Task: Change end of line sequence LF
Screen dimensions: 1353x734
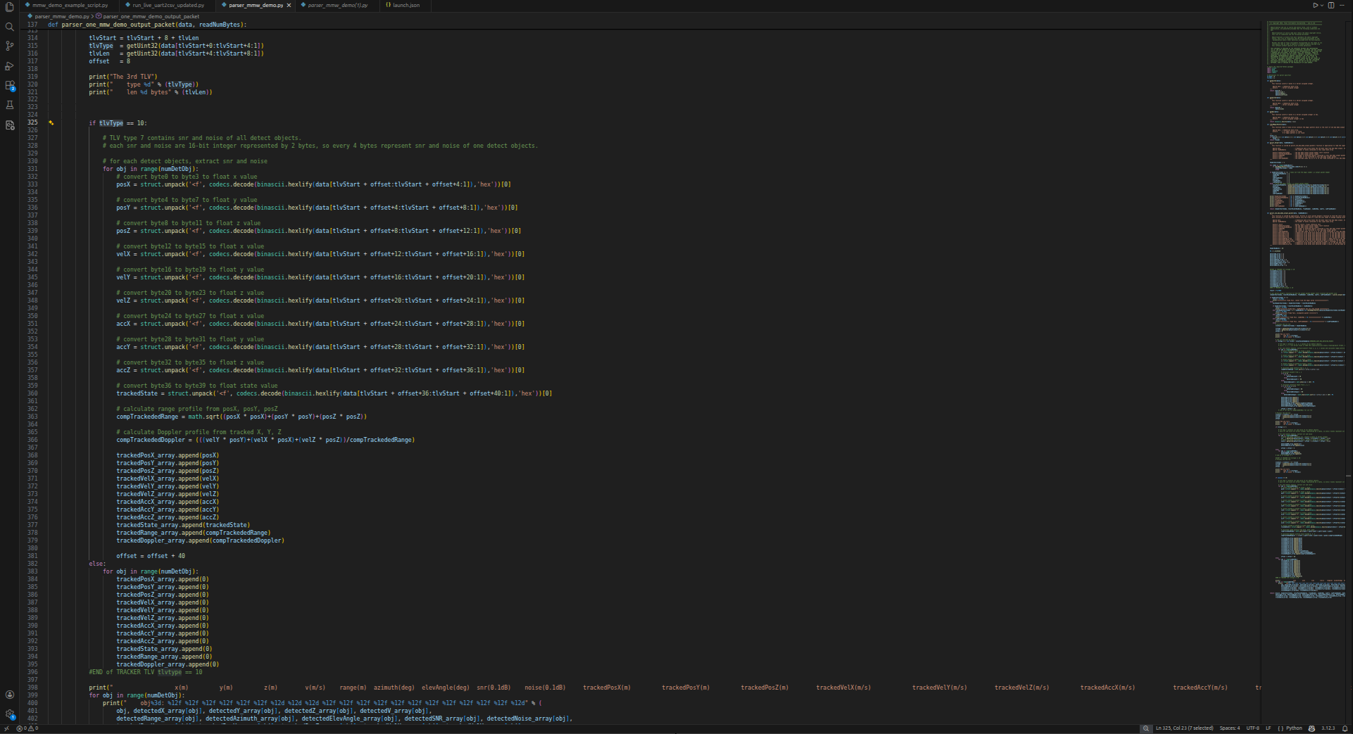Action: click(x=1269, y=728)
